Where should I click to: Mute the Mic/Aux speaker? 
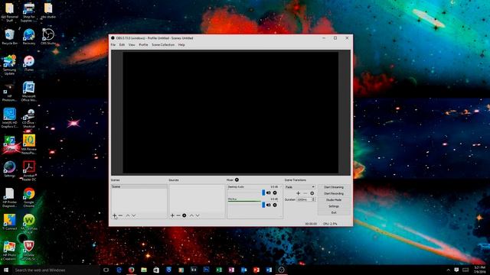pyautogui.click(x=269, y=205)
